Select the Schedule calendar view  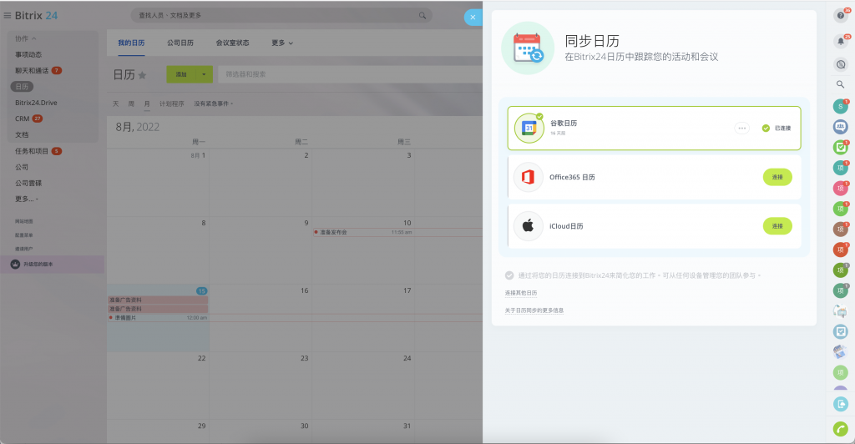click(x=172, y=103)
